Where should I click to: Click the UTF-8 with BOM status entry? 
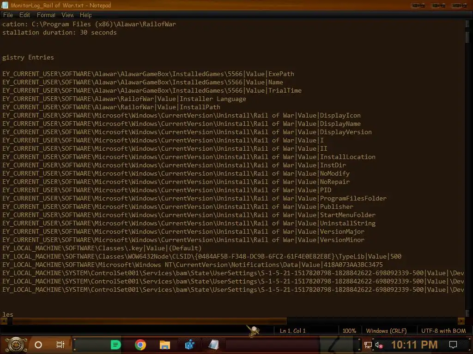pyautogui.click(x=443, y=331)
